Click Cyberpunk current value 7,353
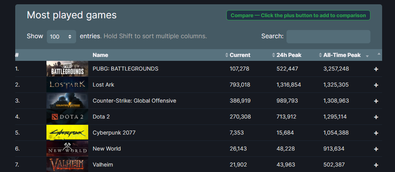Screen dimensions: 395x172 click(x=237, y=133)
